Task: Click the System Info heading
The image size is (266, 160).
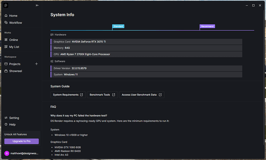Action: [62, 15]
